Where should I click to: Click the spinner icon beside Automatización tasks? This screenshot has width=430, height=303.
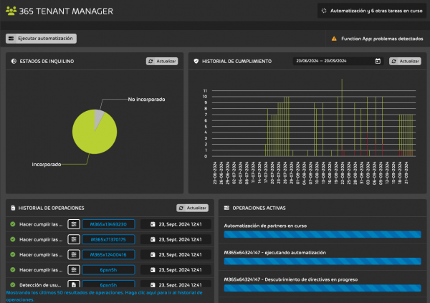coord(324,11)
